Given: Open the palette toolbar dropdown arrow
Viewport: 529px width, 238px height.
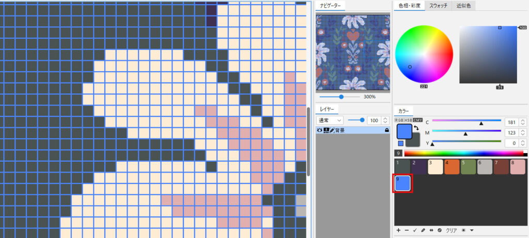Looking at the screenshot, I should pos(472,230).
